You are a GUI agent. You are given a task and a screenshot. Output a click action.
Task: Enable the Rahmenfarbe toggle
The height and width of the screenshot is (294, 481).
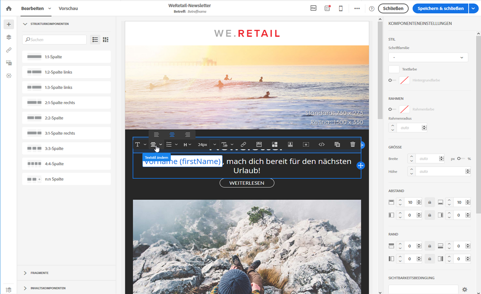[392, 109]
